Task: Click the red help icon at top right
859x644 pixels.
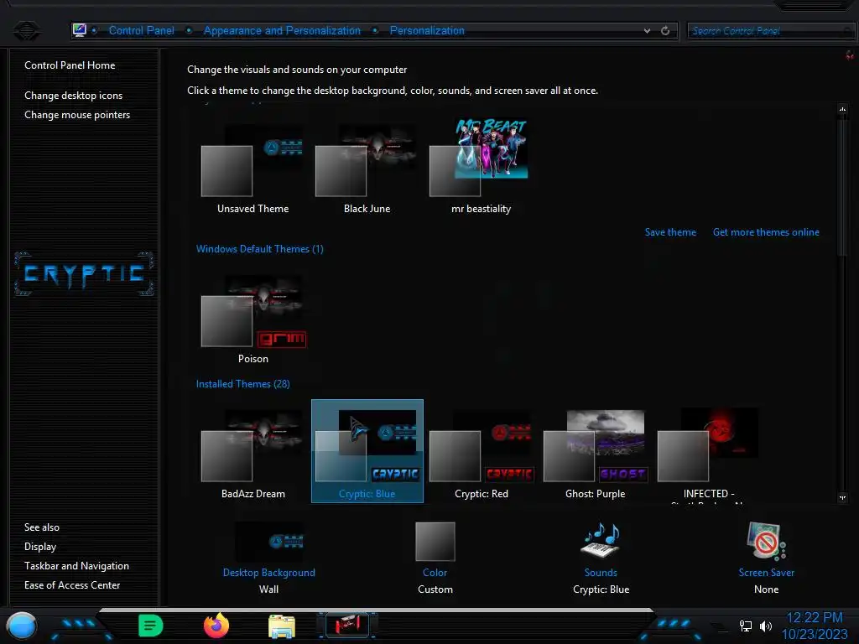Action: coord(850,55)
